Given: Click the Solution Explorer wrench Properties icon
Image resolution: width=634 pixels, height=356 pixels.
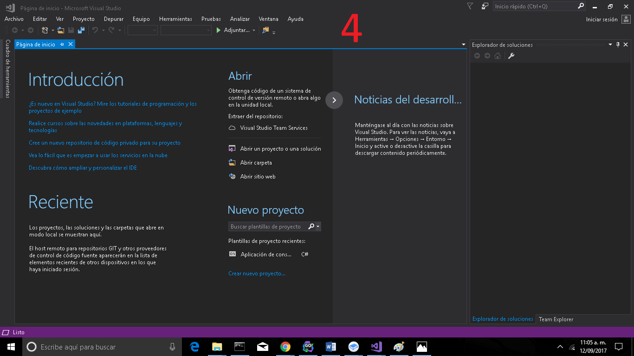Looking at the screenshot, I should point(511,56).
